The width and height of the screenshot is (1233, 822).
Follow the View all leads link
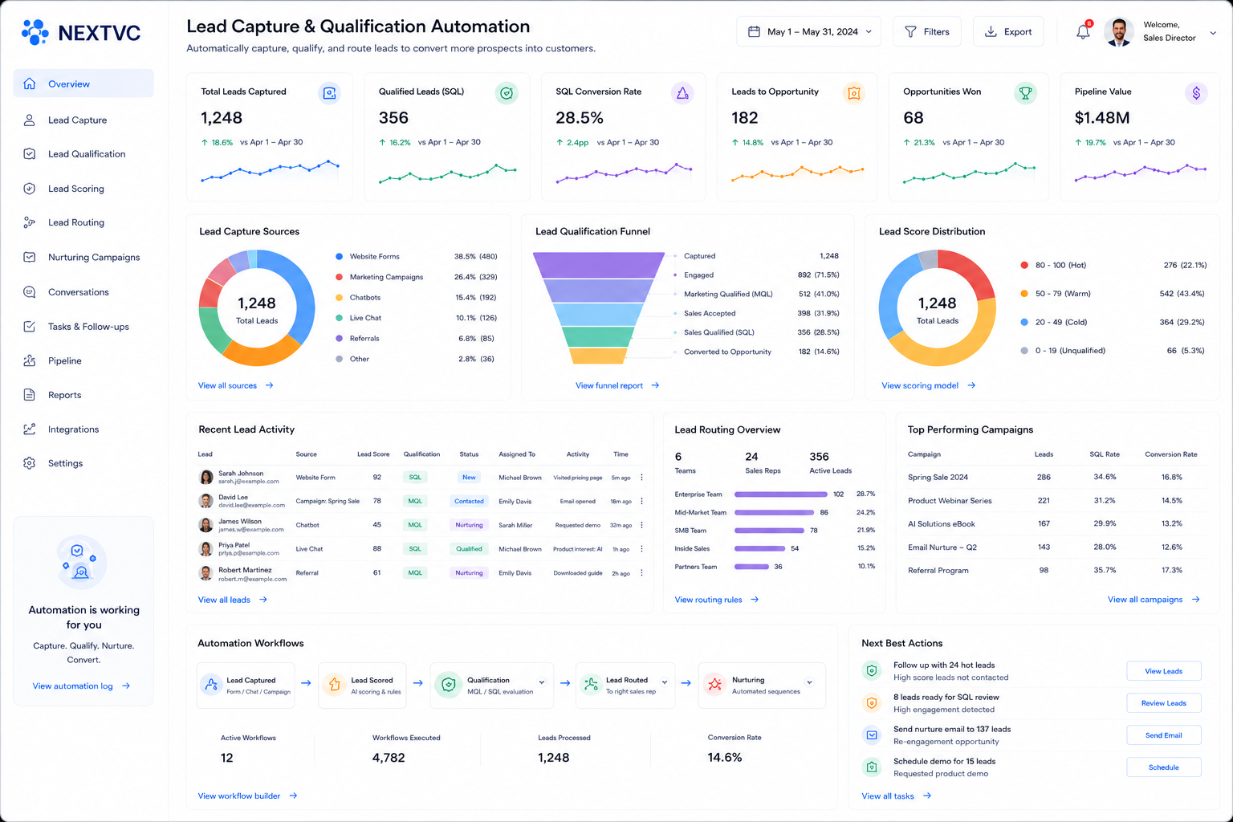[x=233, y=600]
